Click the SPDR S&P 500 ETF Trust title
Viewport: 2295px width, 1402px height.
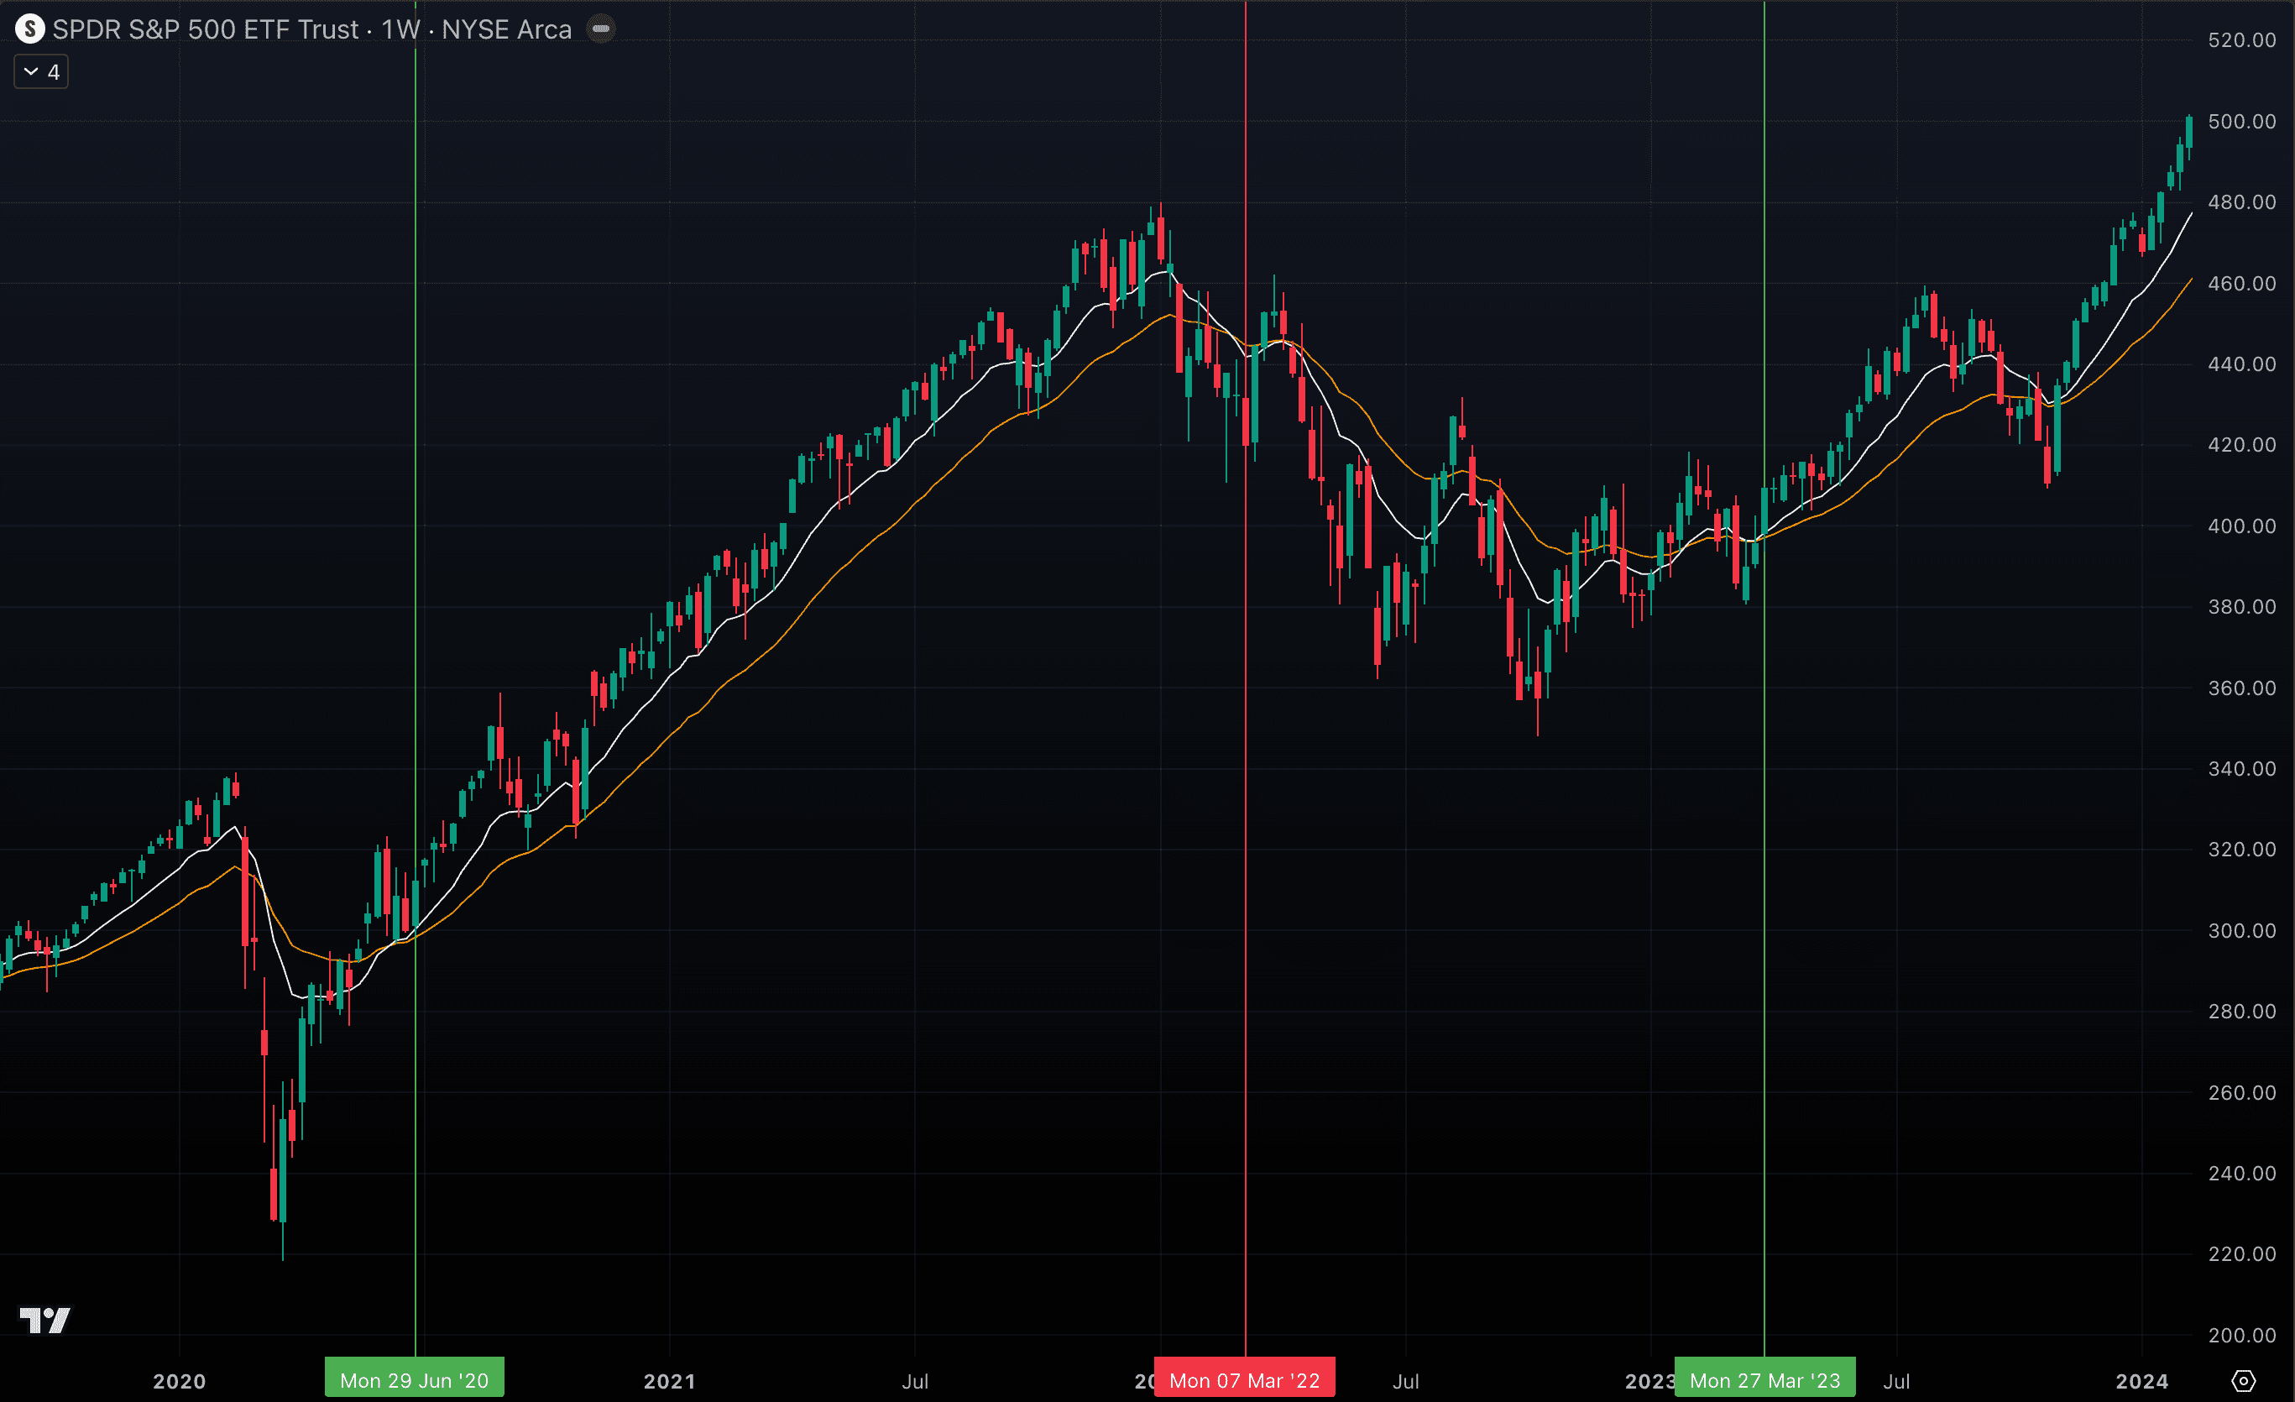point(205,29)
